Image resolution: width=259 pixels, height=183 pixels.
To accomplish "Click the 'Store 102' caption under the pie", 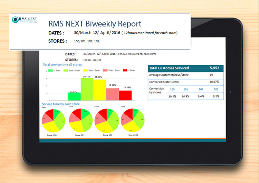I will pos(107,135).
